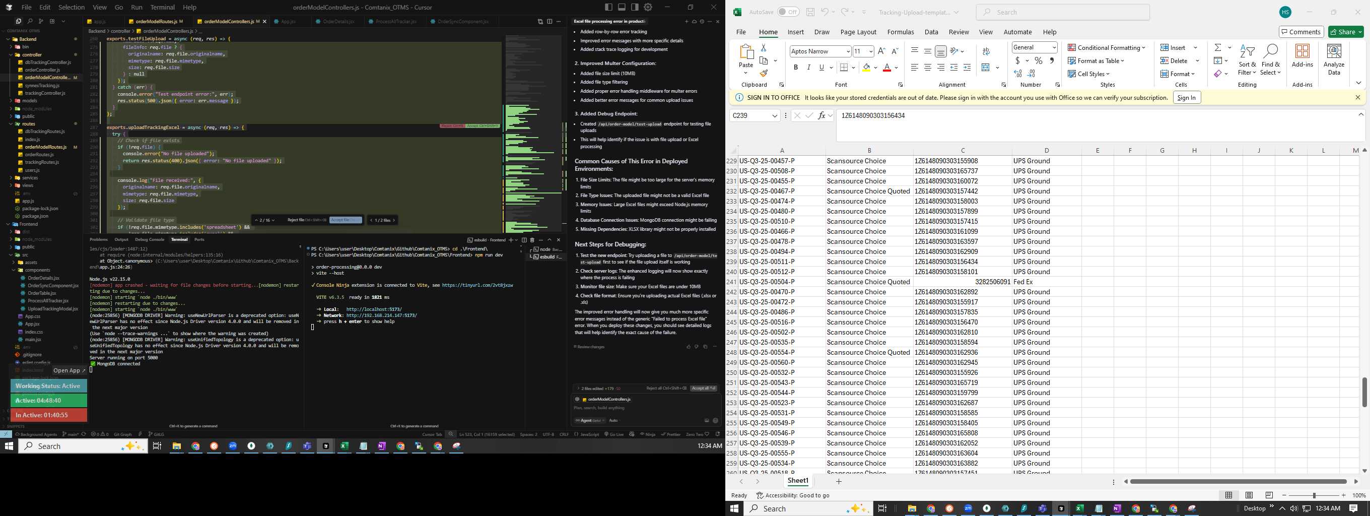Open the font size 11 dropdown
This screenshot has height=516, width=1370.
871,51
